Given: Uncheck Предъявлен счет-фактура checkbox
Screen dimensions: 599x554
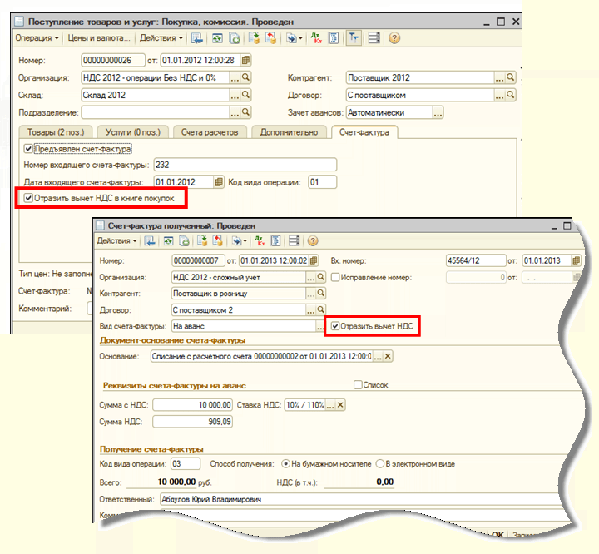Looking at the screenshot, I should pyautogui.click(x=28, y=149).
